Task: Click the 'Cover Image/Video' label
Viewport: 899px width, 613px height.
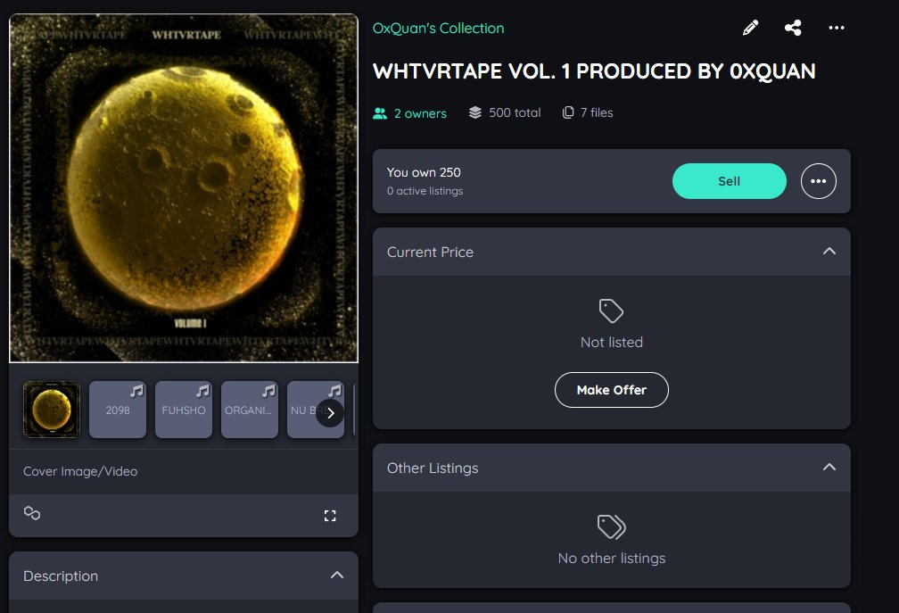Action: [80, 471]
